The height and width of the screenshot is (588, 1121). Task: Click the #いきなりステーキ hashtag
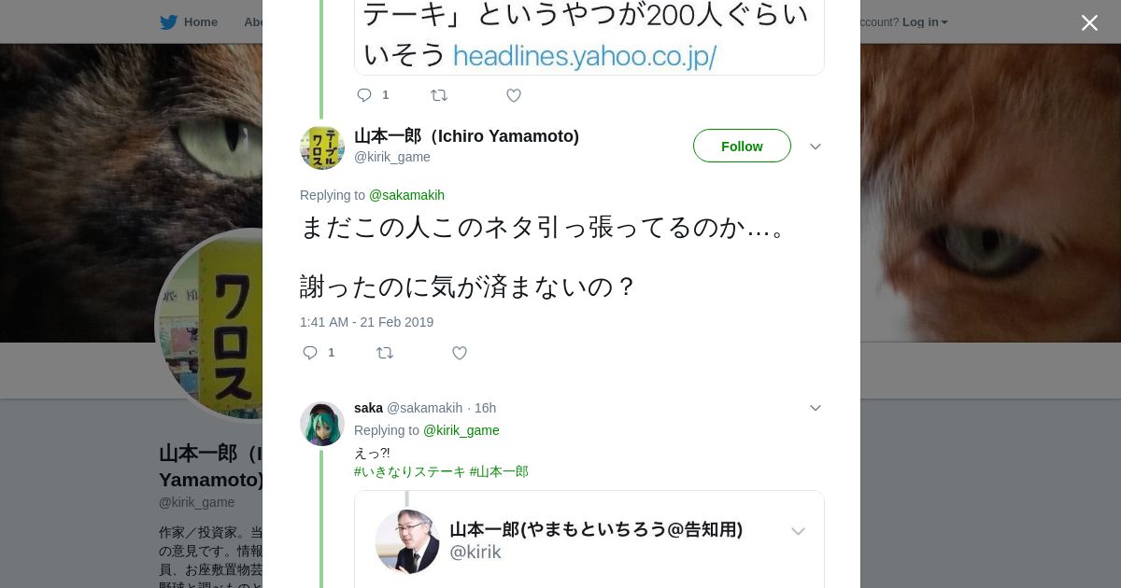point(409,472)
